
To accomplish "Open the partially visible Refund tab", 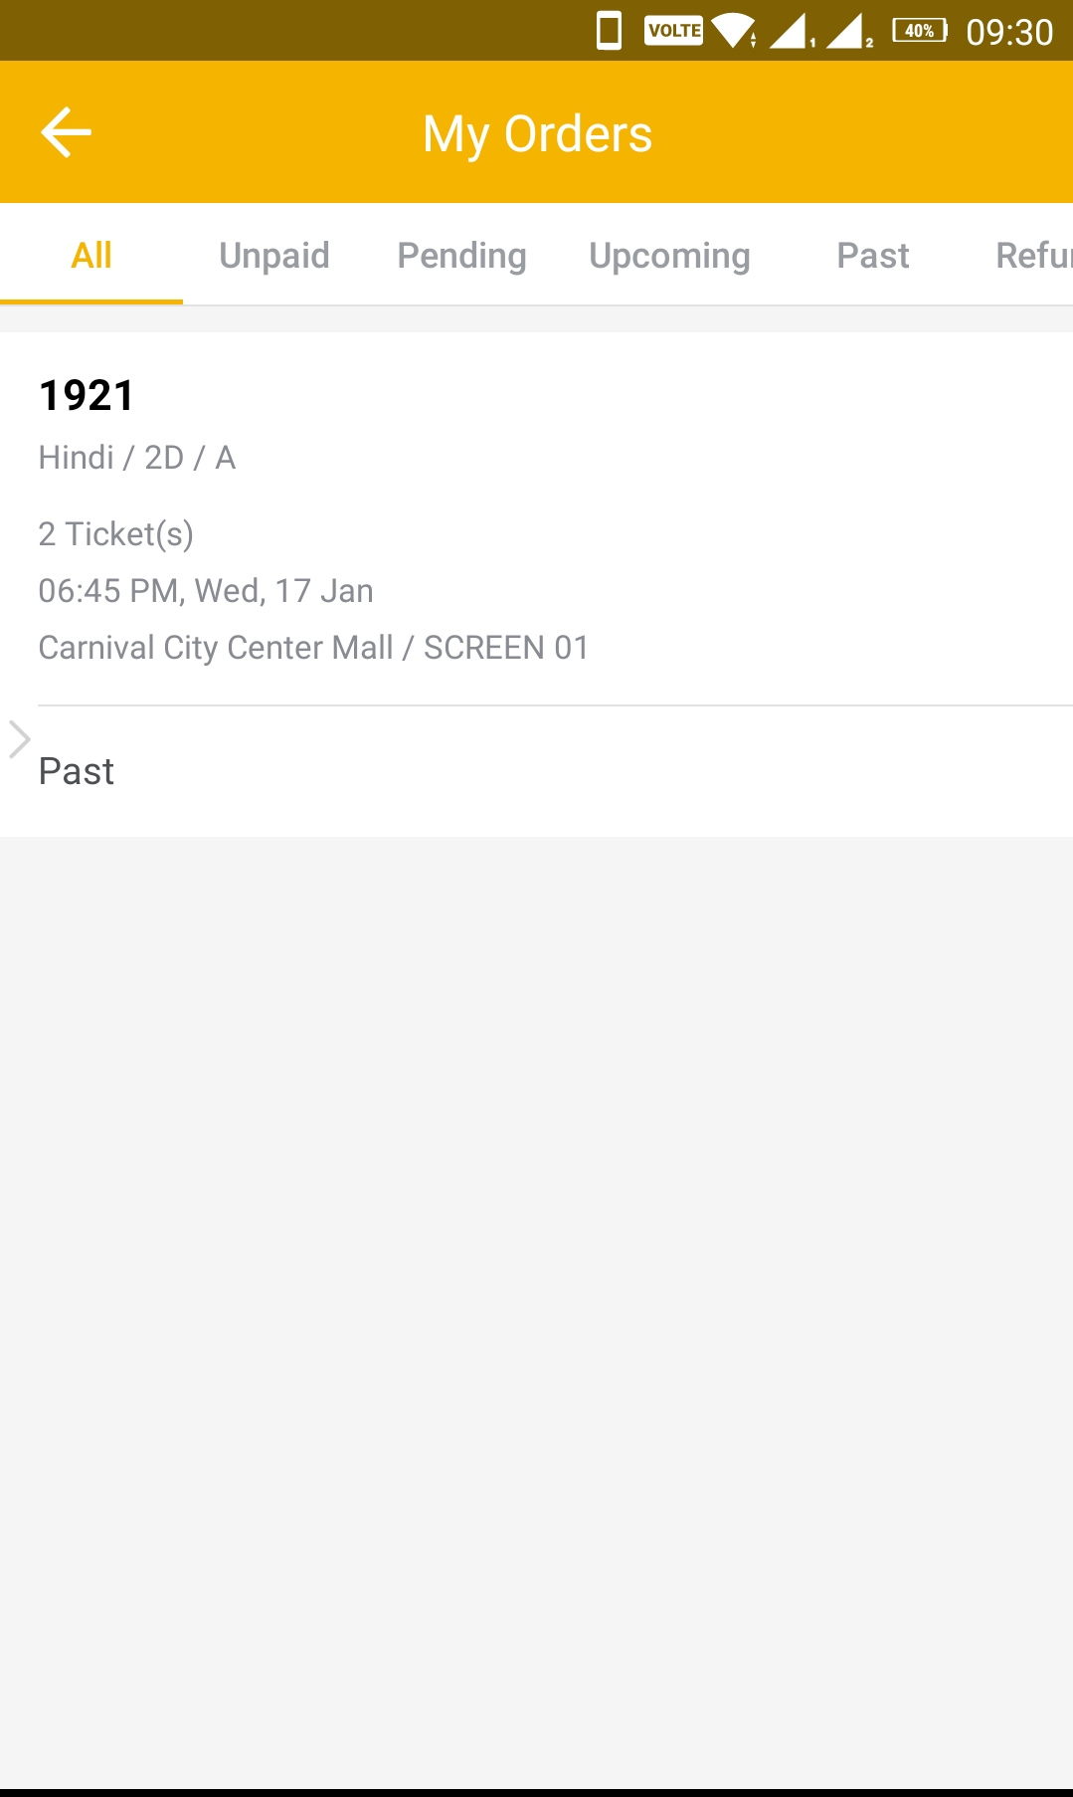I will pos(1033,255).
